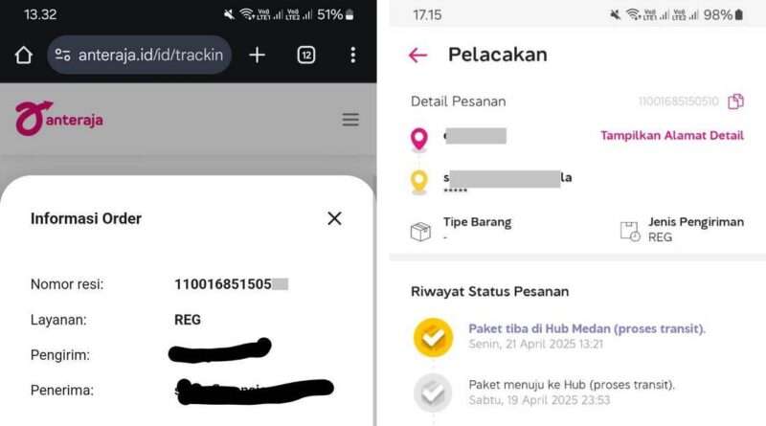Tap the back arrow on Pelacakan
The image size is (766, 426).
tap(418, 56)
